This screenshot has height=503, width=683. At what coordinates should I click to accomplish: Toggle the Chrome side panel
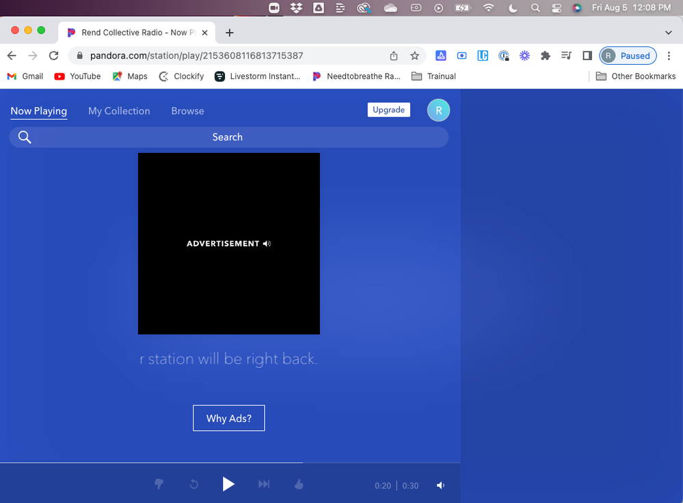click(587, 56)
